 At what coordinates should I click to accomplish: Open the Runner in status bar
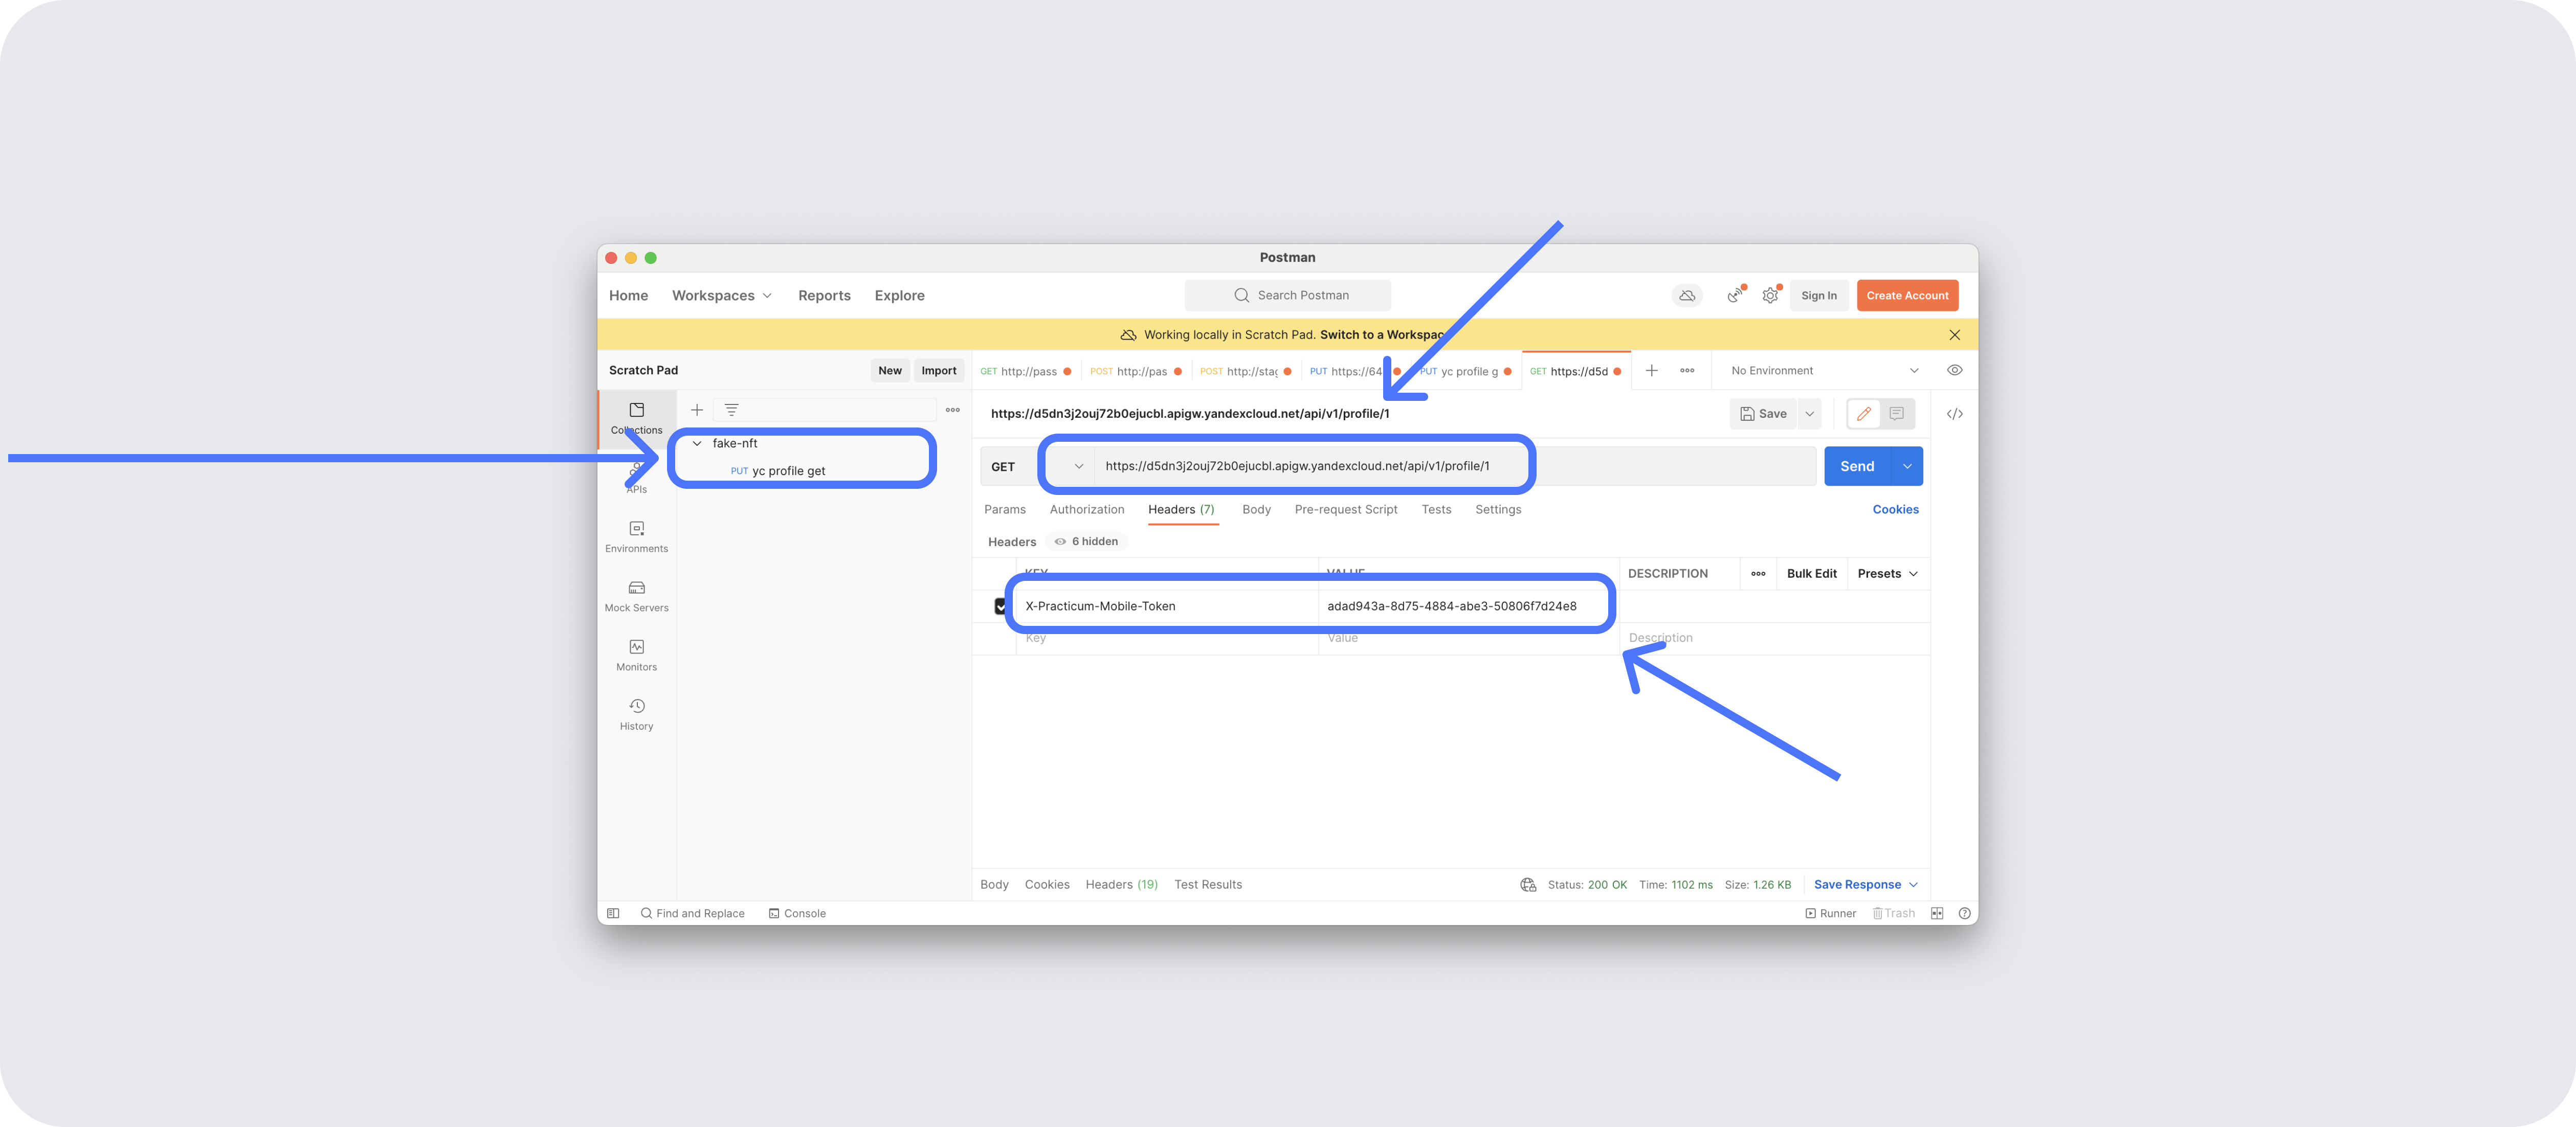pos(1830,913)
